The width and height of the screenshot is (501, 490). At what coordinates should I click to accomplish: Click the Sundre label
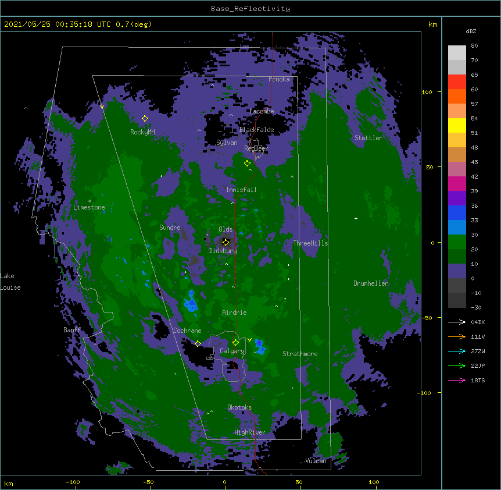170,228
